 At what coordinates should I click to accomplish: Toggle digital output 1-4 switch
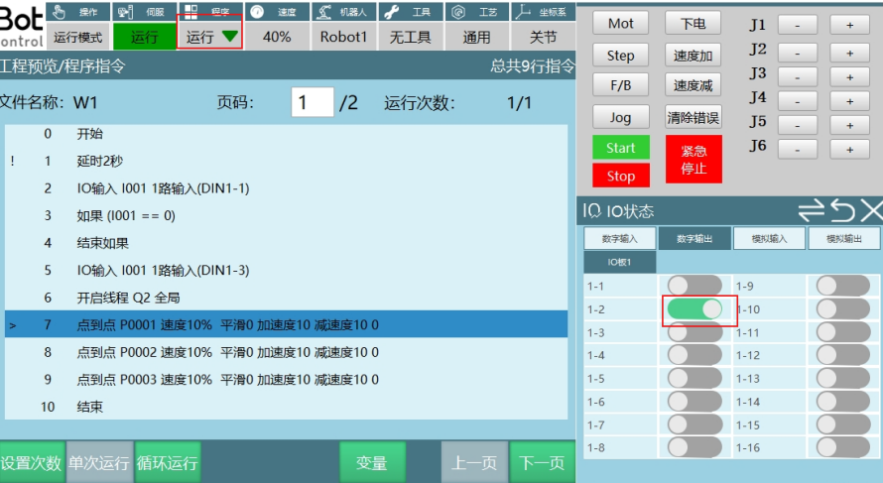(x=694, y=355)
